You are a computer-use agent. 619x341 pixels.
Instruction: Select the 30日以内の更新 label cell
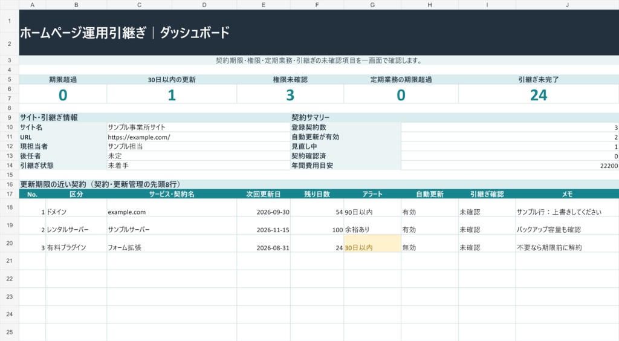click(x=172, y=79)
